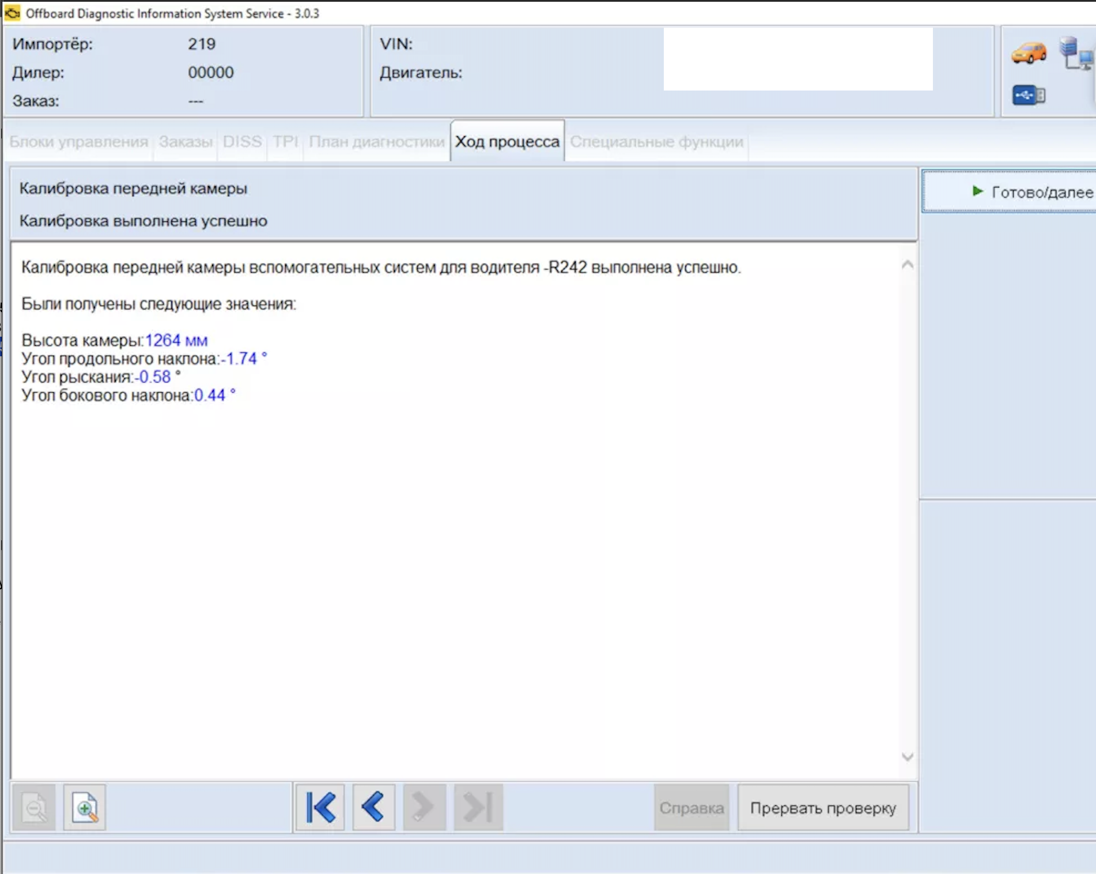
Task: Click the Заказ label
Action: pyautogui.click(x=36, y=101)
